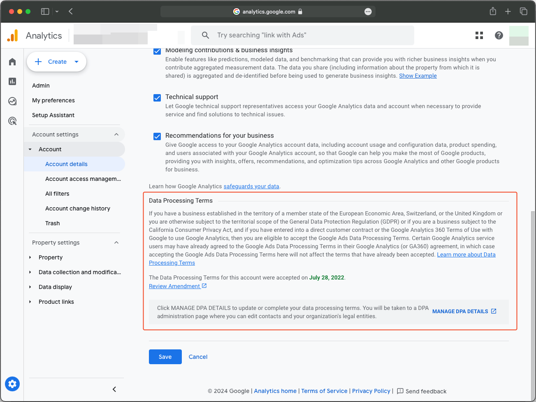Open the Advertising icon in sidebar

pyautogui.click(x=12, y=121)
